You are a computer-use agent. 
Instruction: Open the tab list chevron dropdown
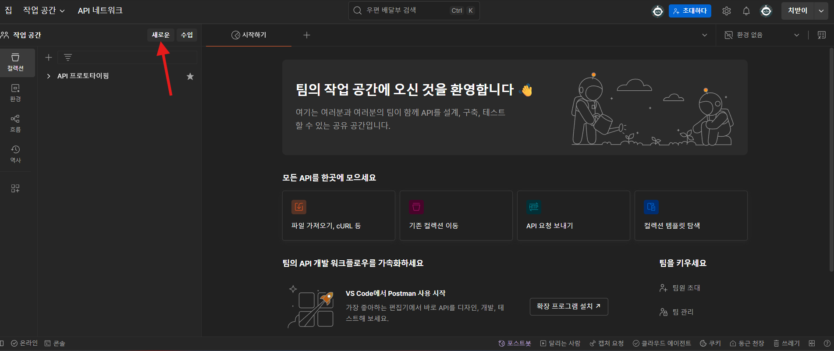(x=705, y=35)
